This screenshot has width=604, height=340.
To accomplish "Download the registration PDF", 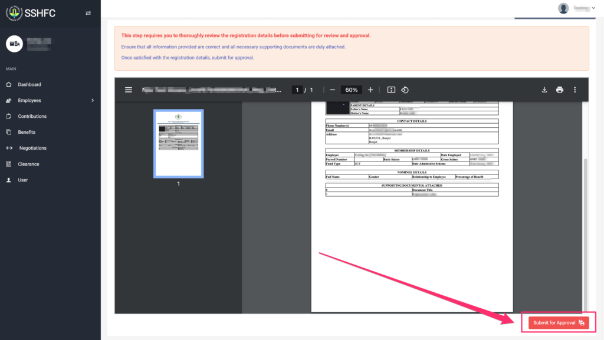I will coord(544,90).
